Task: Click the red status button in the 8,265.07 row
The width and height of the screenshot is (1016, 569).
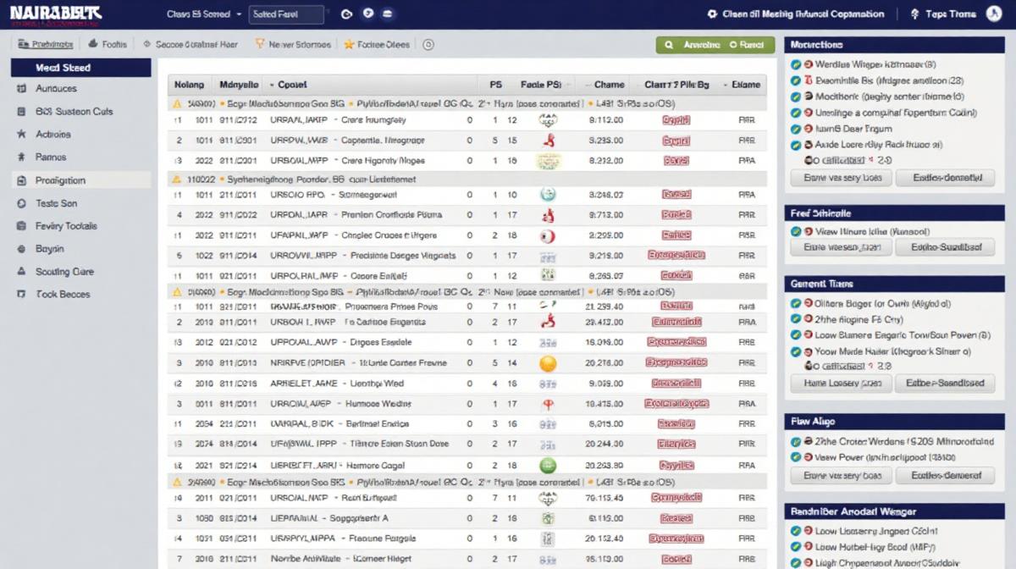Action: coord(676,275)
